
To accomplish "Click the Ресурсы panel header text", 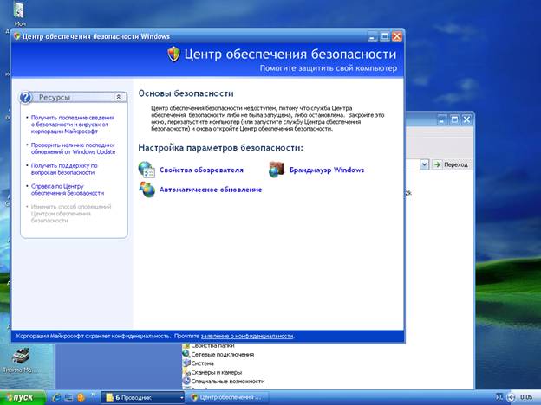I will pyautogui.click(x=54, y=98).
